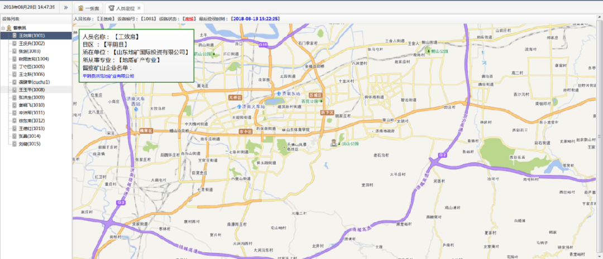This screenshot has width=603, height=259.
Task: Click the 药山公园 park icon on map
Action: tap(214, 53)
